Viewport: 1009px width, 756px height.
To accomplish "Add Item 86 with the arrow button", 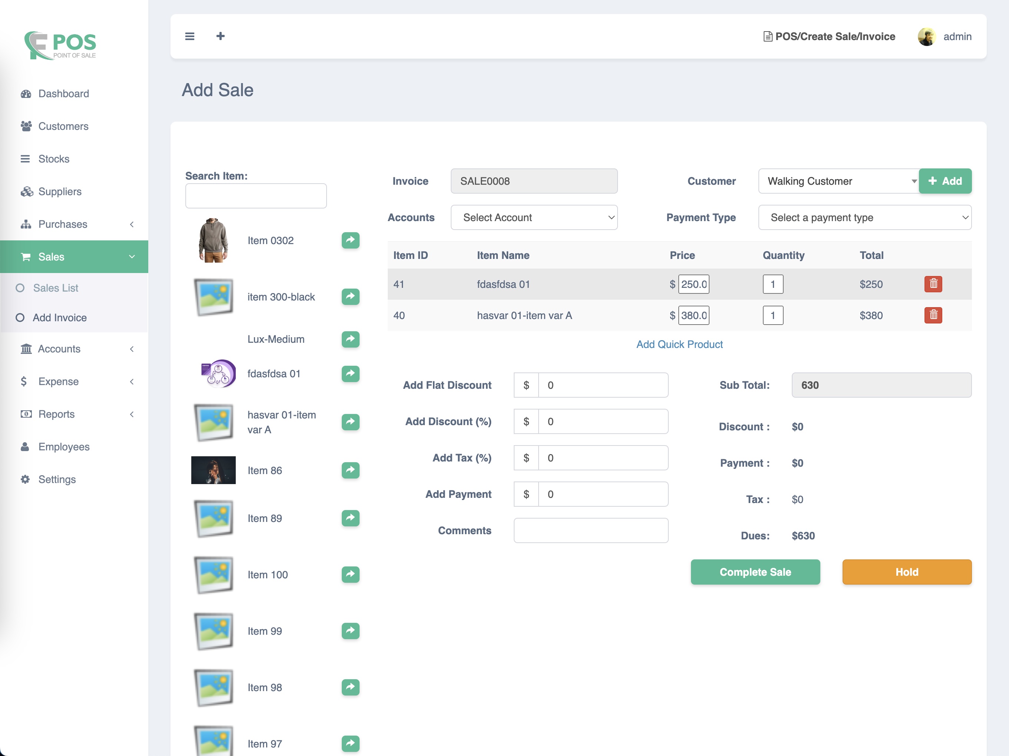I will [x=350, y=470].
